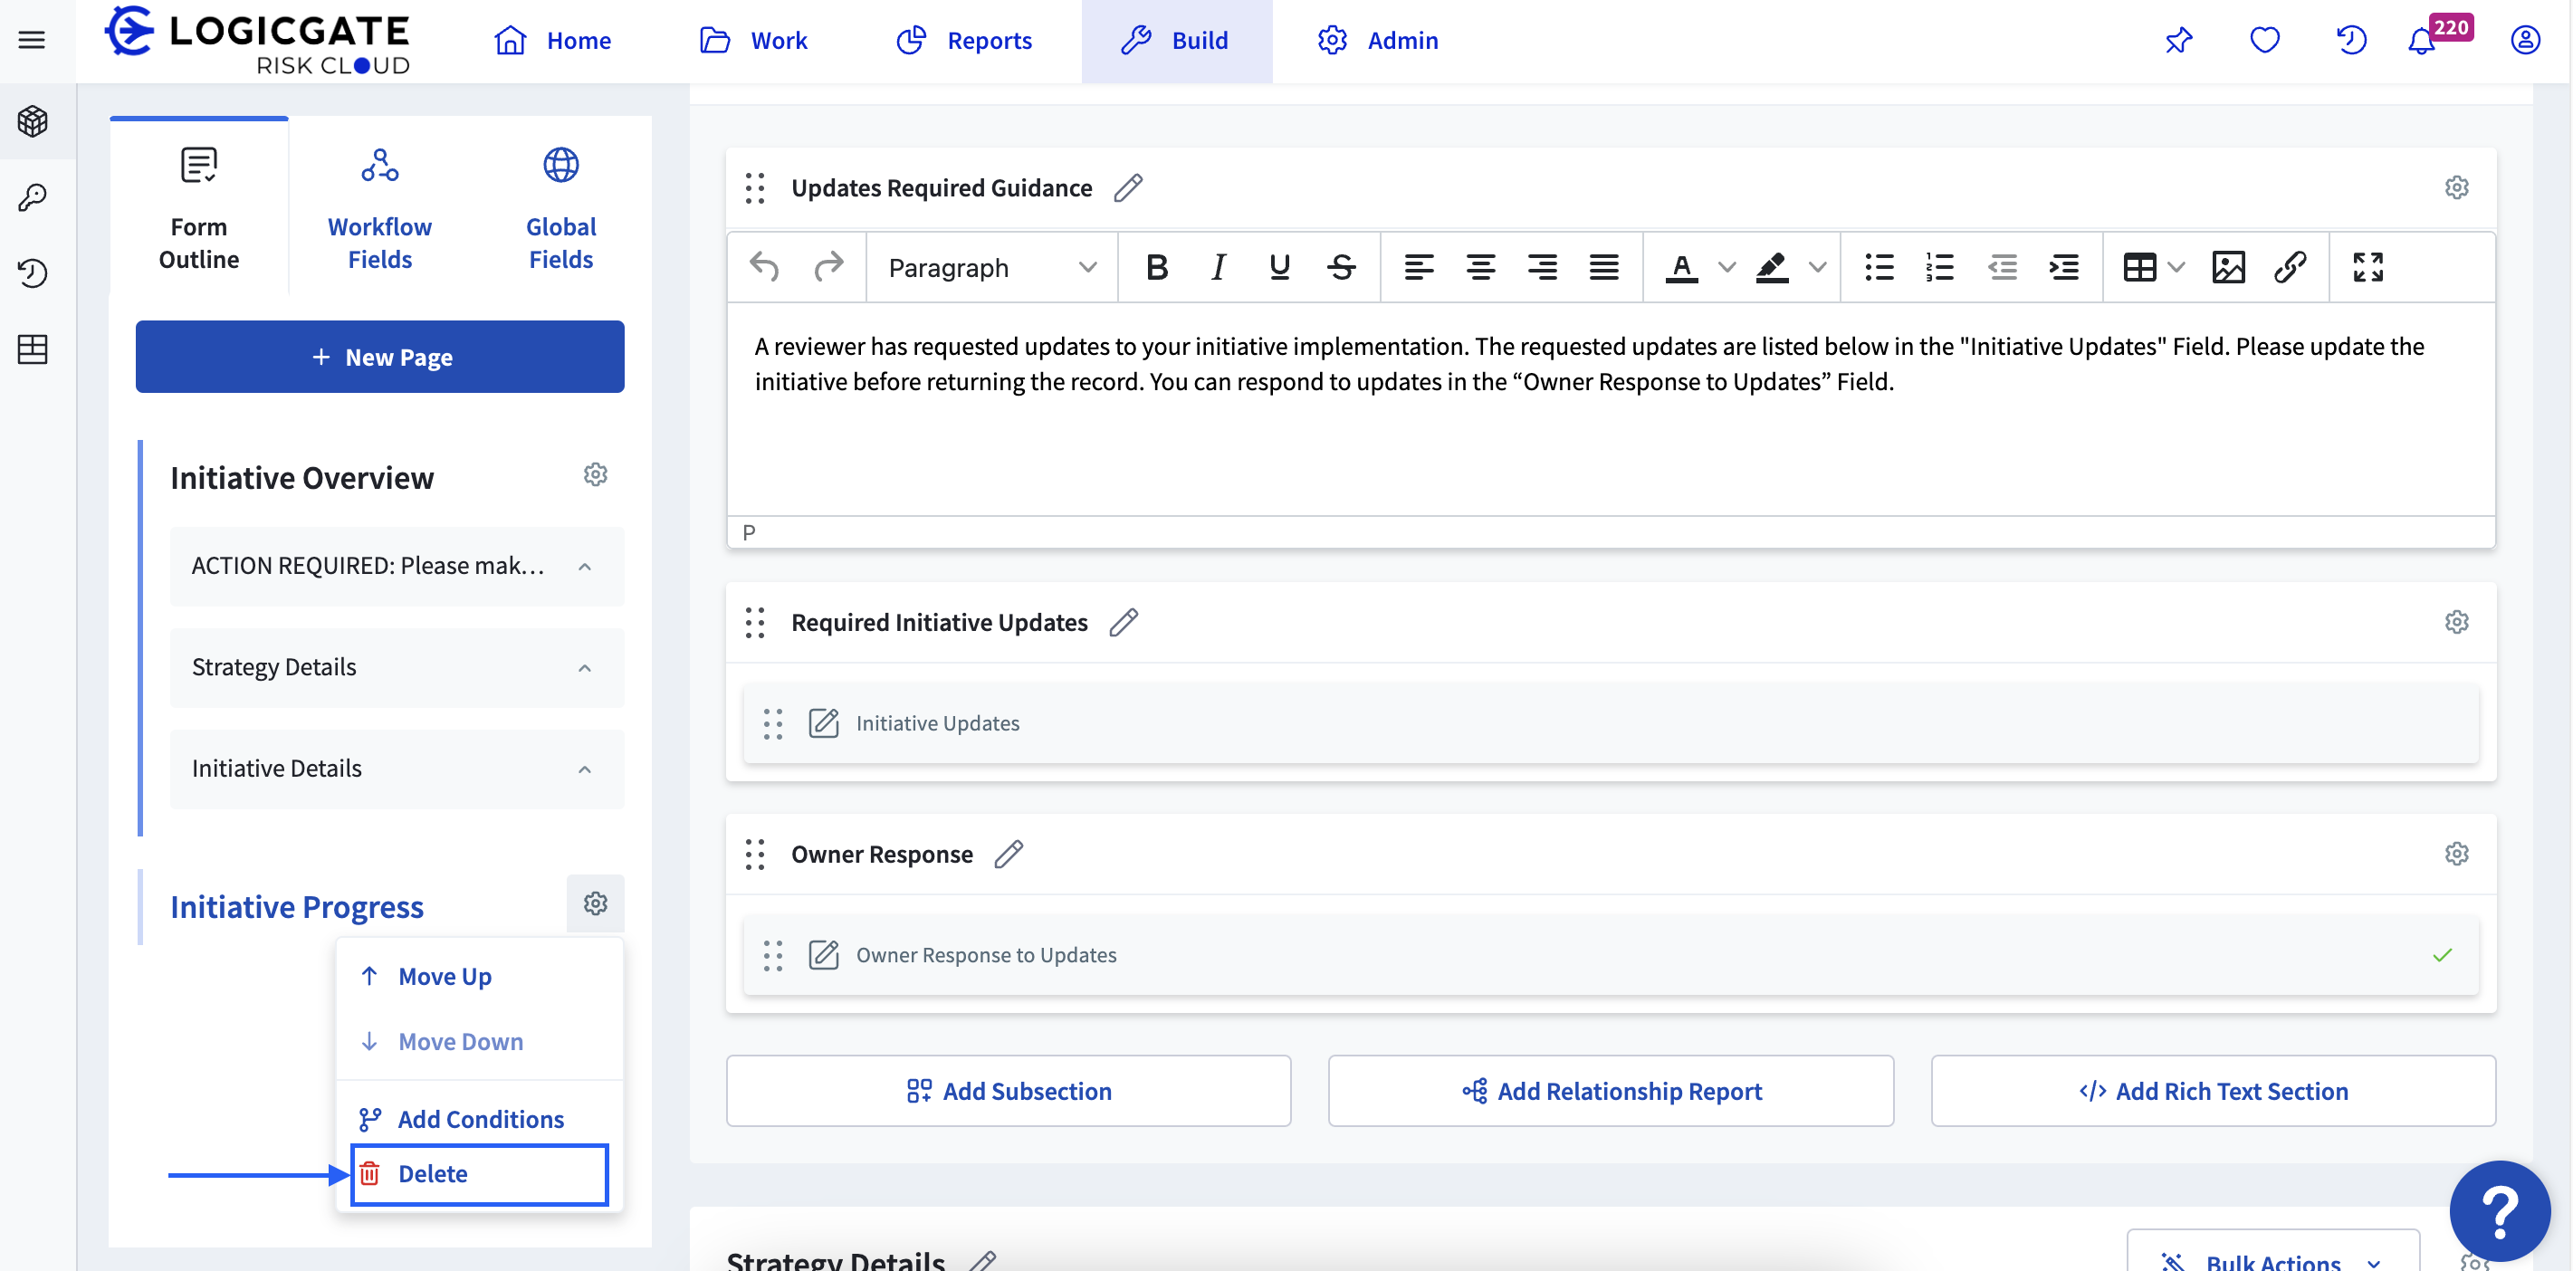This screenshot has width=2573, height=1271.
Task: Open the Admin tab
Action: tap(1376, 40)
